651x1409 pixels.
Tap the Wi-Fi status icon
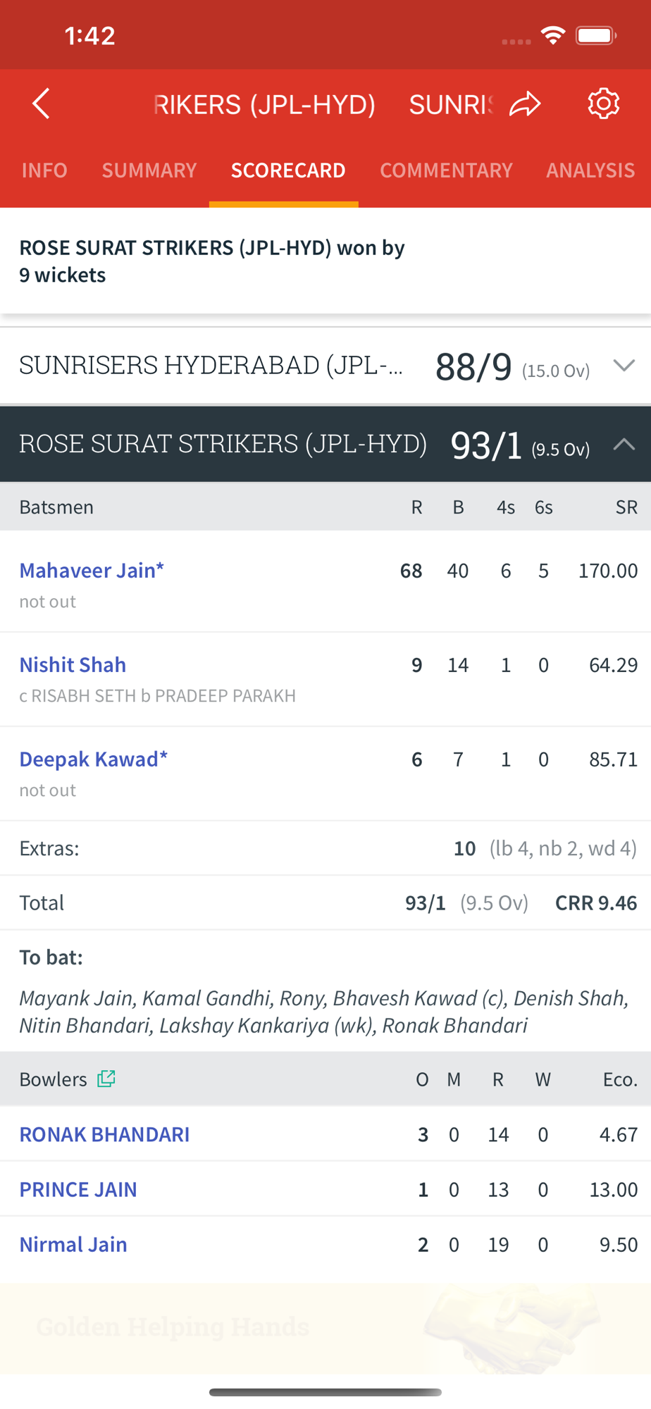pyautogui.click(x=553, y=36)
